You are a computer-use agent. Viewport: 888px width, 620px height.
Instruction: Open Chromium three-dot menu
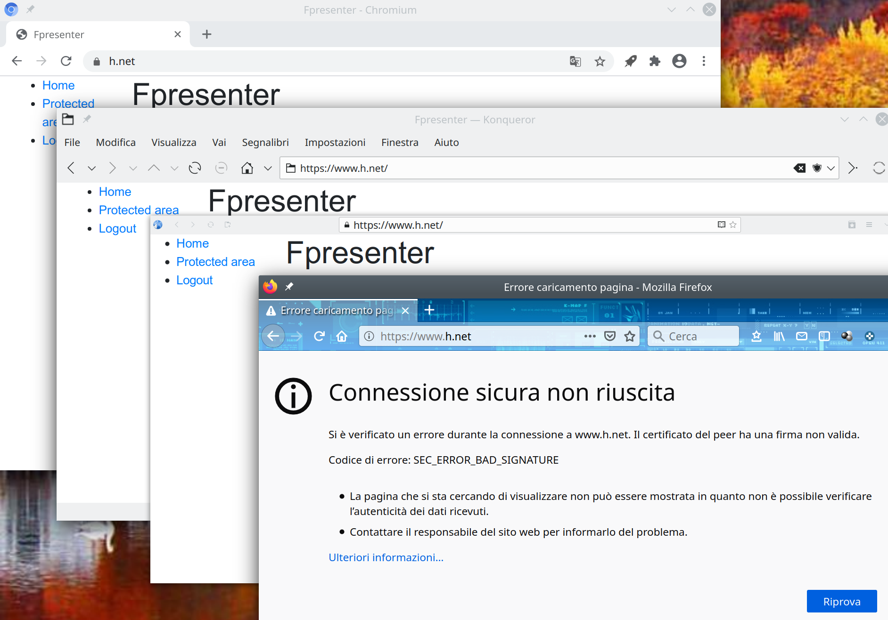[704, 61]
